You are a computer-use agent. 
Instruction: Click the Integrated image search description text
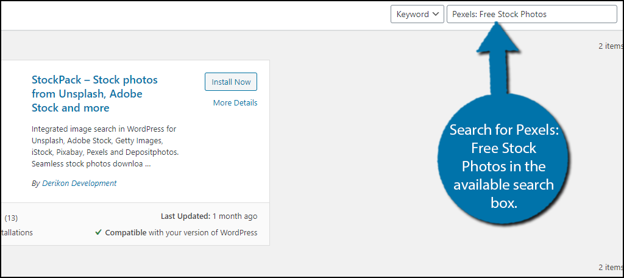tap(105, 146)
